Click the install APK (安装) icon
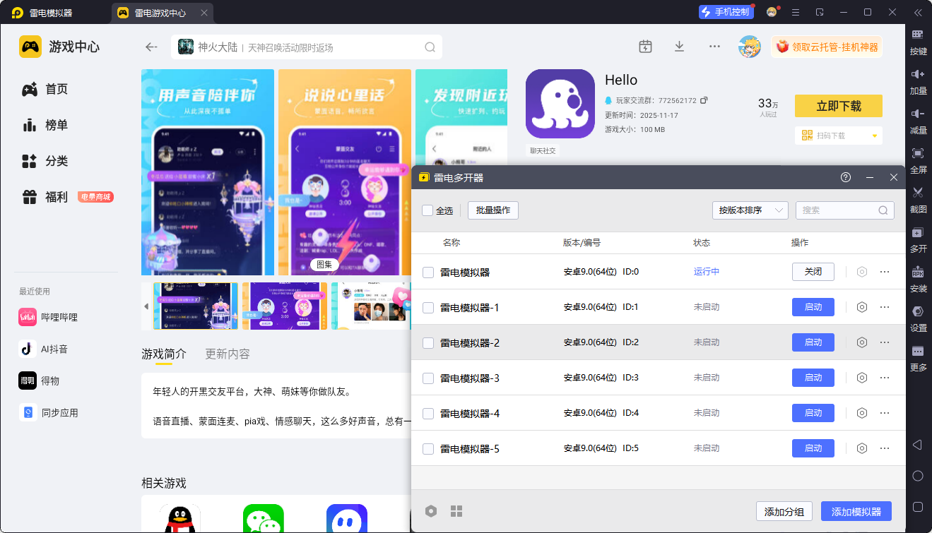The height and width of the screenshot is (533, 932). click(x=918, y=273)
